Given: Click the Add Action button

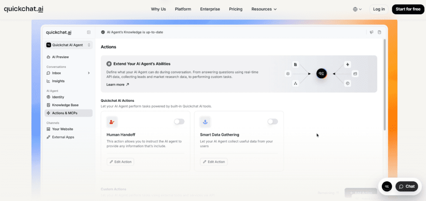Looking at the screenshot, I should click(361, 193).
